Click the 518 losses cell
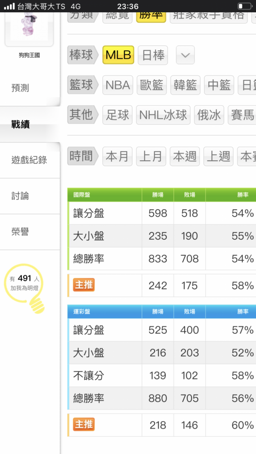Image resolution: width=256 pixels, height=454 pixels. (x=190, y=213)
